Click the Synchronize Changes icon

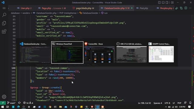click(x=19, y=103)
